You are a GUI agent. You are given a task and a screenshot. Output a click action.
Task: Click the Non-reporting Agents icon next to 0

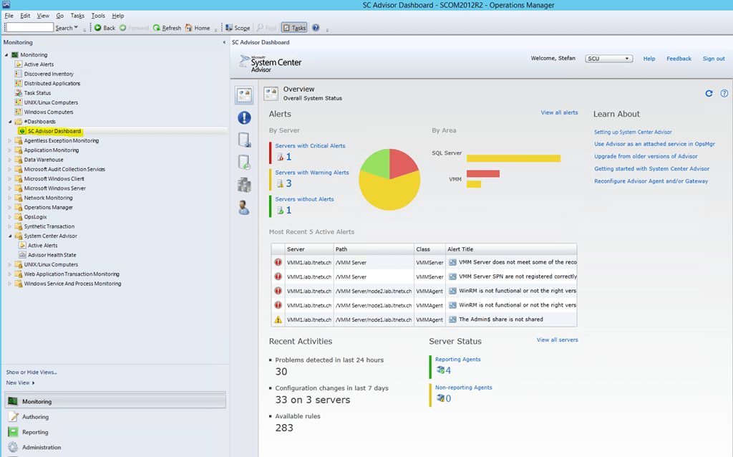(440, 398)
